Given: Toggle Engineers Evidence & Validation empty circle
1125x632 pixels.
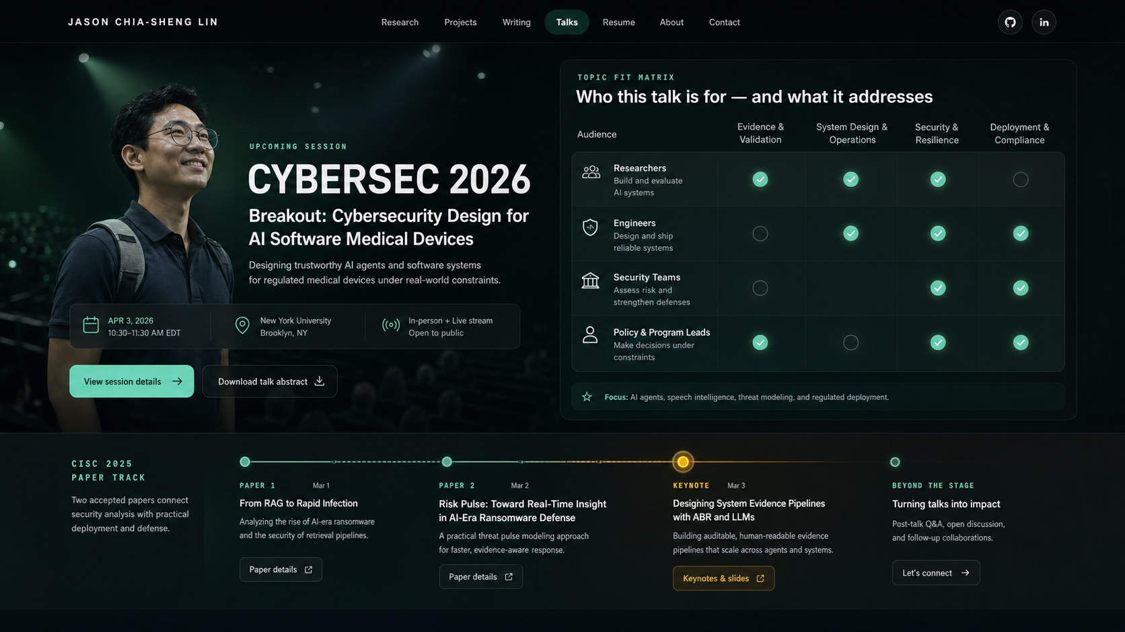Looking at the screenshot, I should point(760,233).
